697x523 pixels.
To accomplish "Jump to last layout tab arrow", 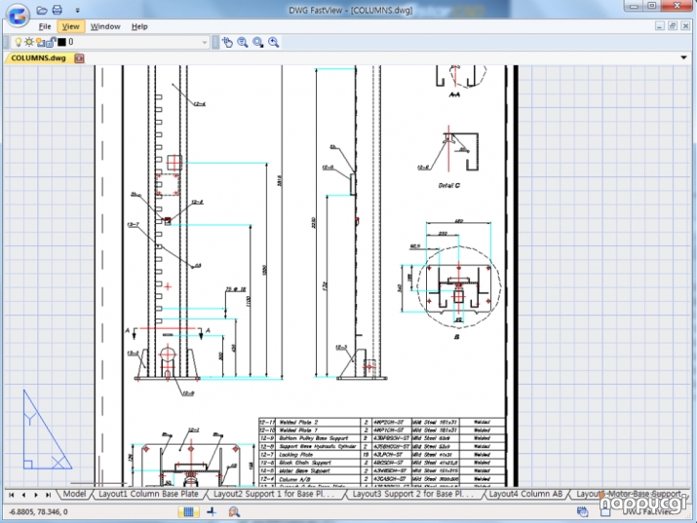I will pyautogui.click(x=48, y=495).
